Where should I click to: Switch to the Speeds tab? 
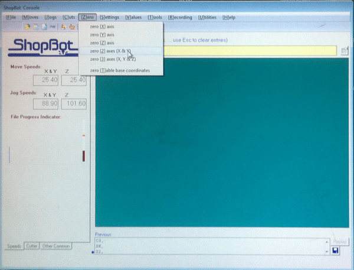click(x=14, y=246)
